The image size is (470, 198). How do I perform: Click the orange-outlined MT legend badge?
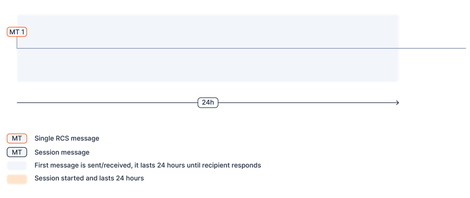pyautogui.click(x=17, y=138)
